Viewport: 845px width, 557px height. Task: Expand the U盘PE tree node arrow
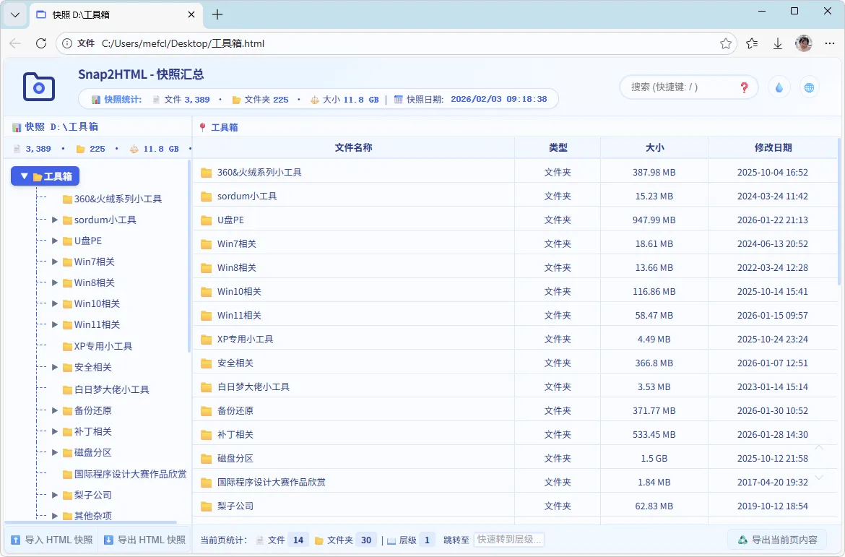54,241
